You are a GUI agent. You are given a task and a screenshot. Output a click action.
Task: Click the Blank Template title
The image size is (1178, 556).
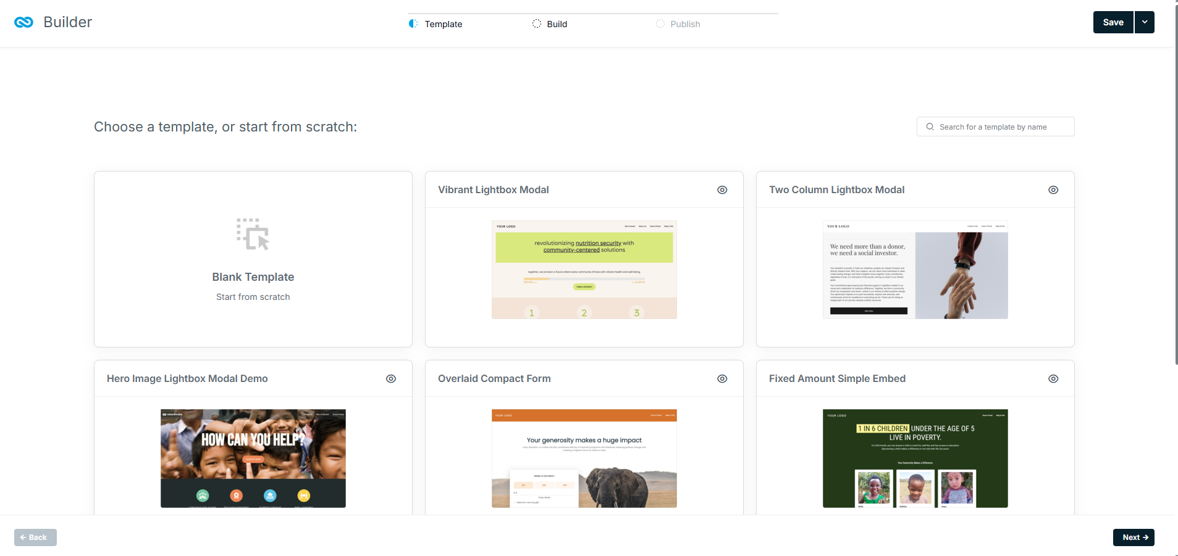(253, 277)
